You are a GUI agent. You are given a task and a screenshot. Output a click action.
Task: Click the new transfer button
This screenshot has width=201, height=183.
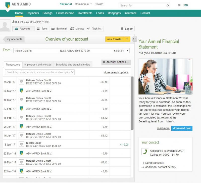115,39
